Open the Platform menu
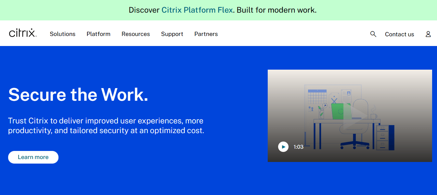Screen dimensions: 437x195 click(98, 34)
